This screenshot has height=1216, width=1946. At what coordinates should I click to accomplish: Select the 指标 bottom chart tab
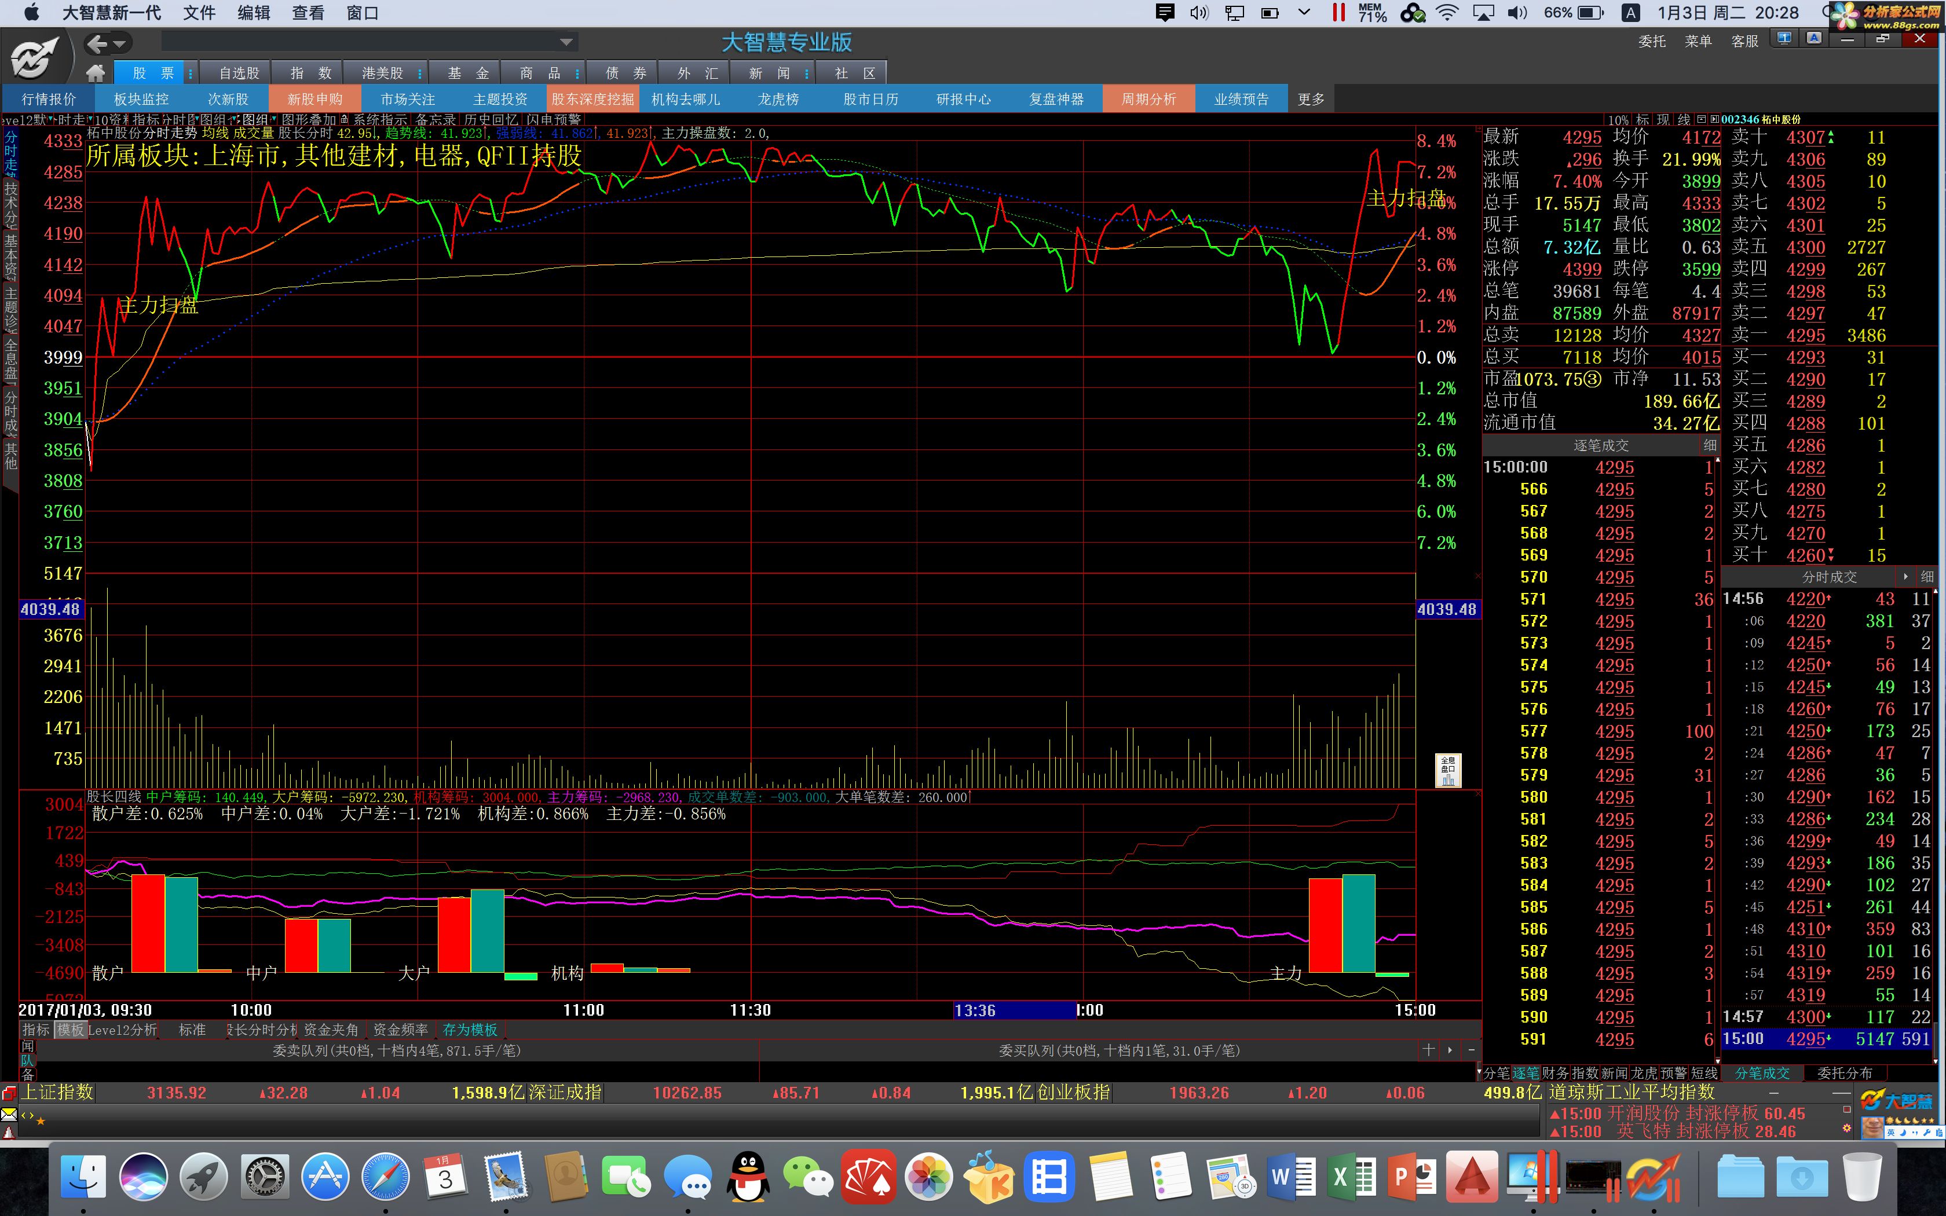click(x=35, y=1030)
